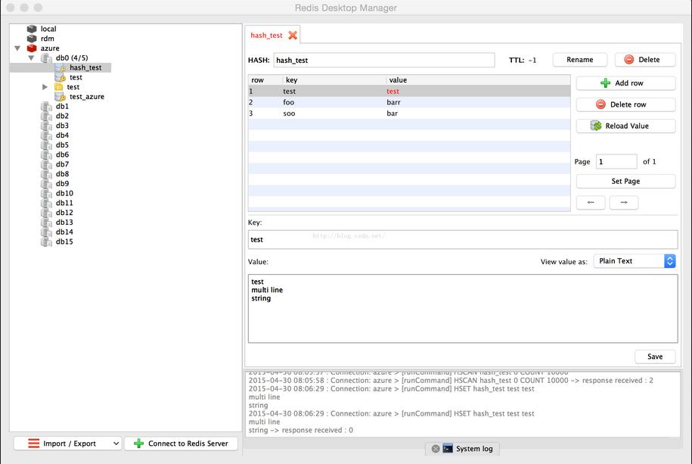
Task: Click the Key text field
Action: click(x=463, y=239)
